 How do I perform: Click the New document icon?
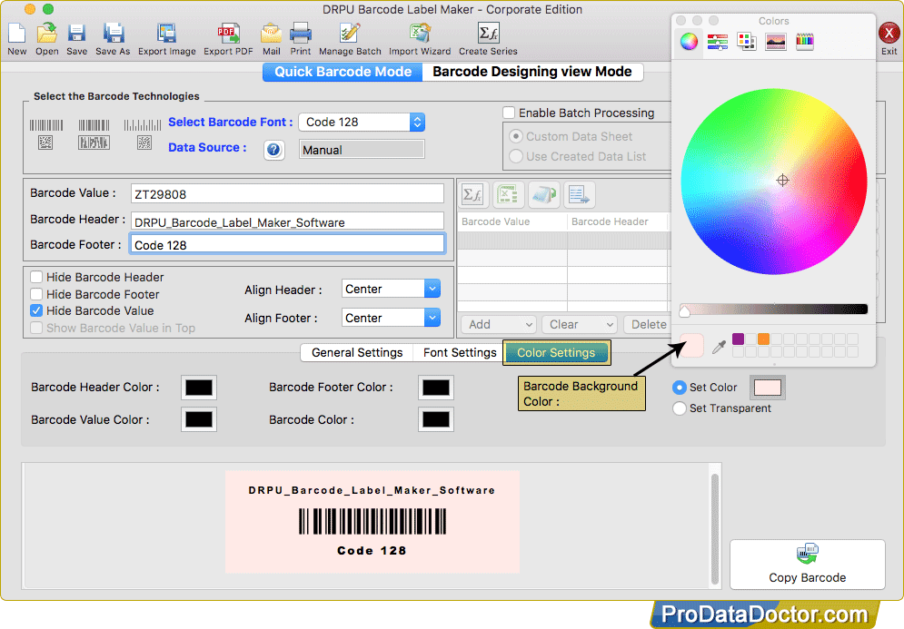point(16,34)
